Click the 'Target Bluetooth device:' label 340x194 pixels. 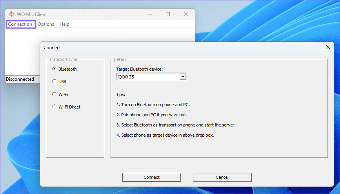tap(140, 69)
